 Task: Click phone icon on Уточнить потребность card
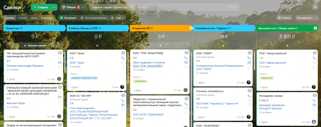pos(249,95)
